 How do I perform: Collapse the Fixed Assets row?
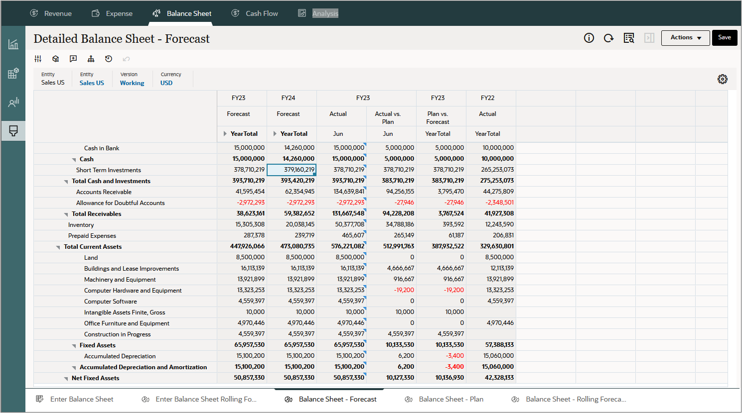pos(74,346)
